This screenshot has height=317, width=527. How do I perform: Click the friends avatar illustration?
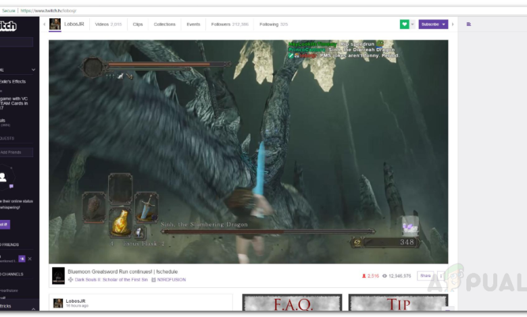(x=6, y=177)
